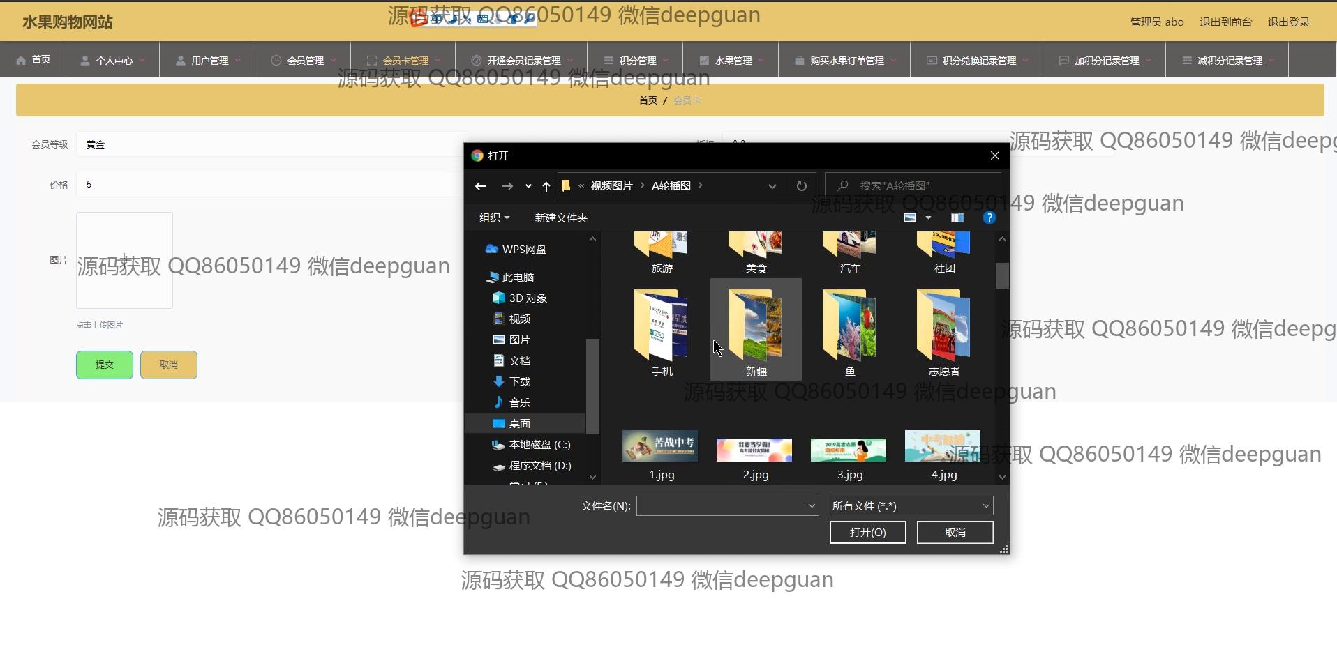This screenshot has height=647, width=1337.
Task: Open the 手机 folder
Action: (x=662, y=329)
